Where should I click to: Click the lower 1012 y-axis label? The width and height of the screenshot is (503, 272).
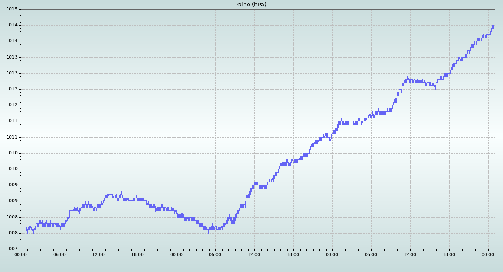(x=12, y=105)
